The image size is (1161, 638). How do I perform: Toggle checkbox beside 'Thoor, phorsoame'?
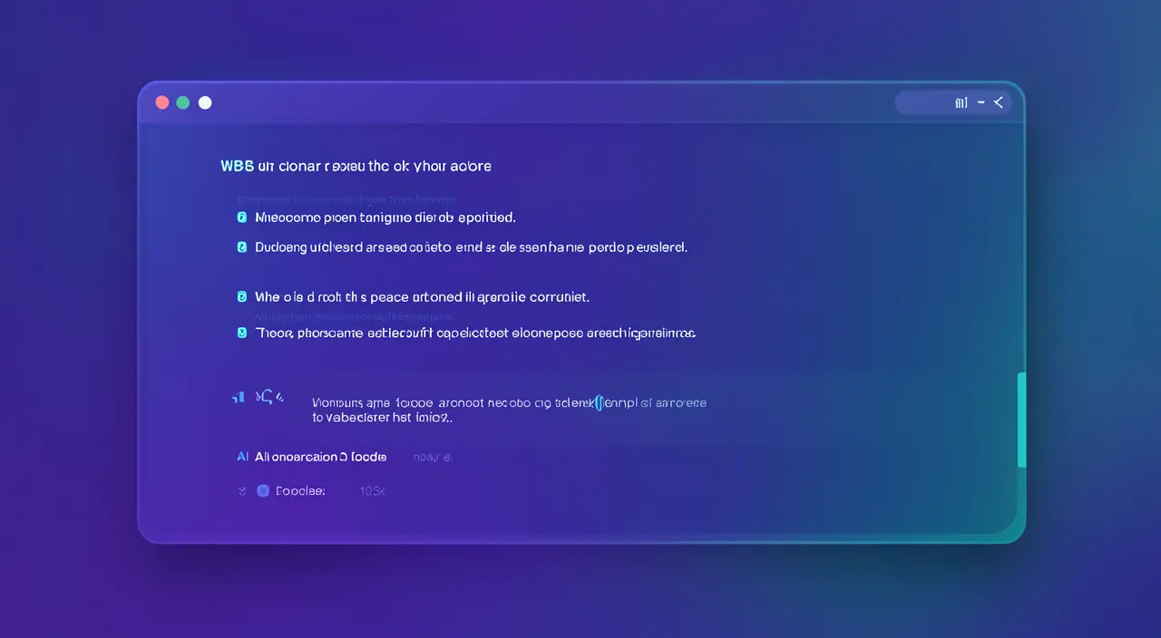coord(241,333)
